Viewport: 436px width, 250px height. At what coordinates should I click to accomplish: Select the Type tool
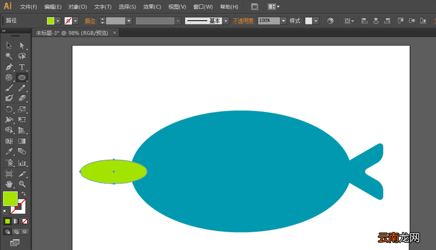pos(22,67)
